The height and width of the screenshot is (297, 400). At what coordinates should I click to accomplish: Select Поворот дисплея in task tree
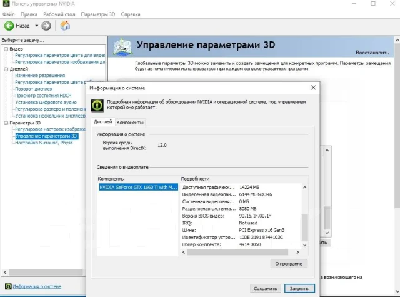[x=34, y=89]
